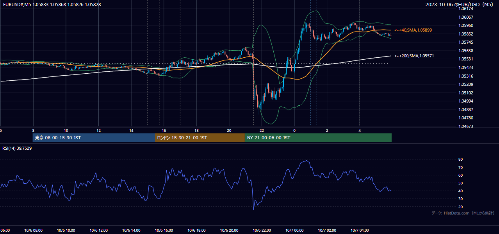
Task: Click hour label 0 under the price chart
Action: coord(294,131)
